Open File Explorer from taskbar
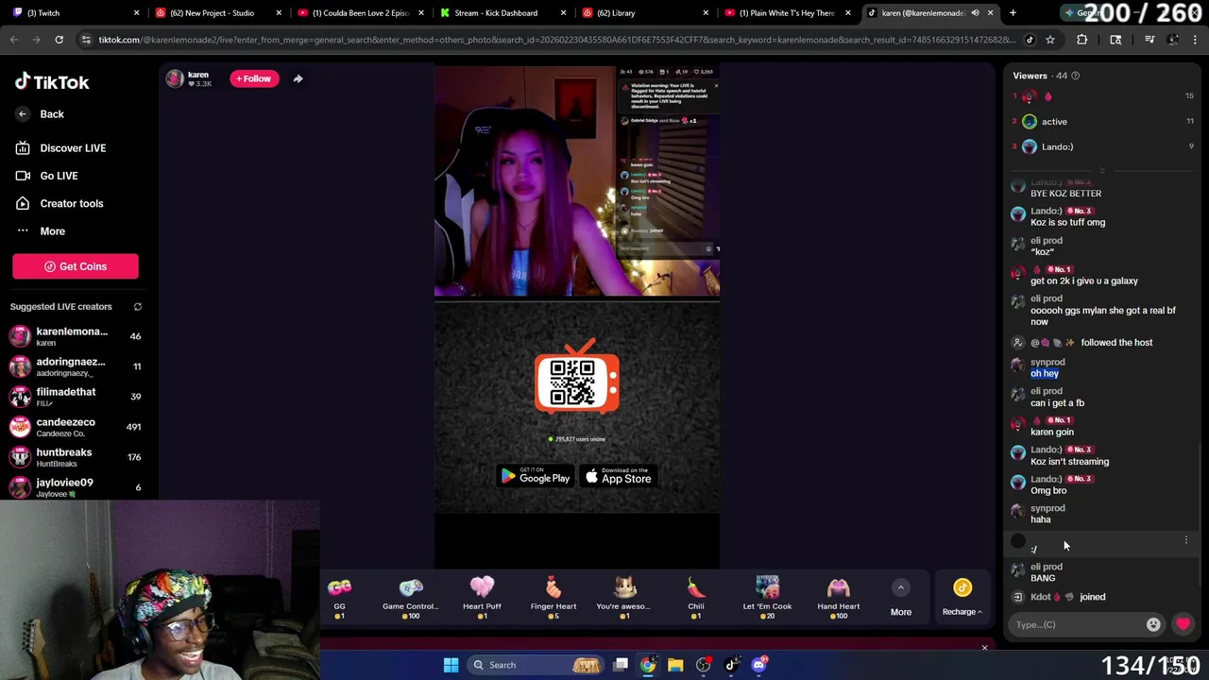Image resolution: width=1209 pixels, height=680 pixels. point(675,665)
